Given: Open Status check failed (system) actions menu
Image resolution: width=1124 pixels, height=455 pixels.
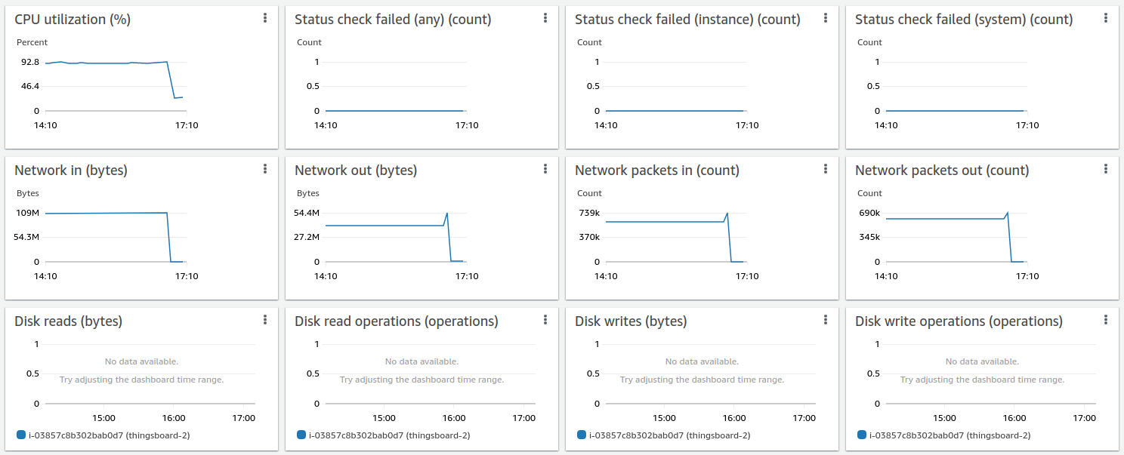Looking at the screenshot, I should coord(1106,18).
